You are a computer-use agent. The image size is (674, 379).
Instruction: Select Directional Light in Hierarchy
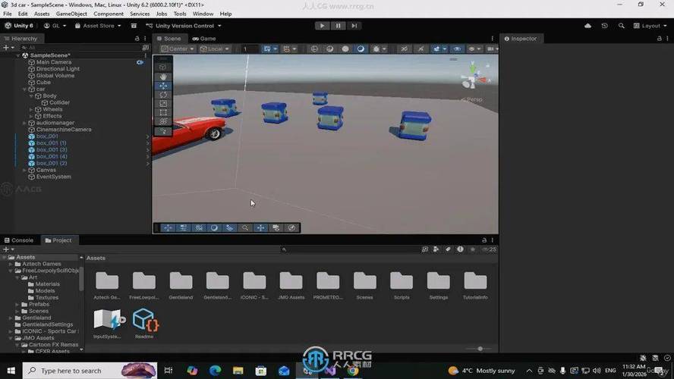tap(58, 69)
